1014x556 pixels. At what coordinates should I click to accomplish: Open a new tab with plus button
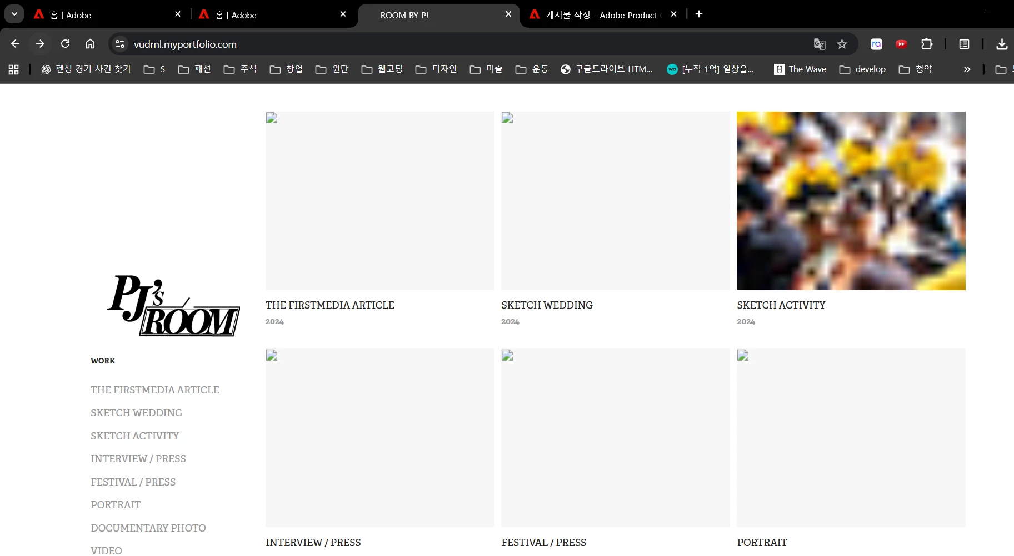coord(699,14)
